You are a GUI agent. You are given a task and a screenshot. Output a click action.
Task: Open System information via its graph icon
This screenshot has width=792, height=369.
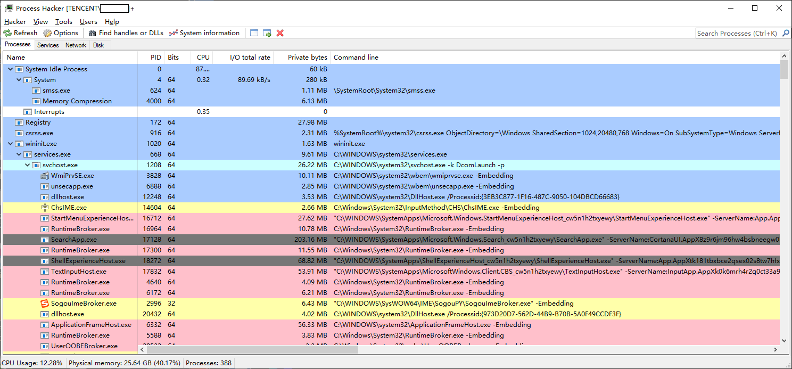click(x=174, y=32)
